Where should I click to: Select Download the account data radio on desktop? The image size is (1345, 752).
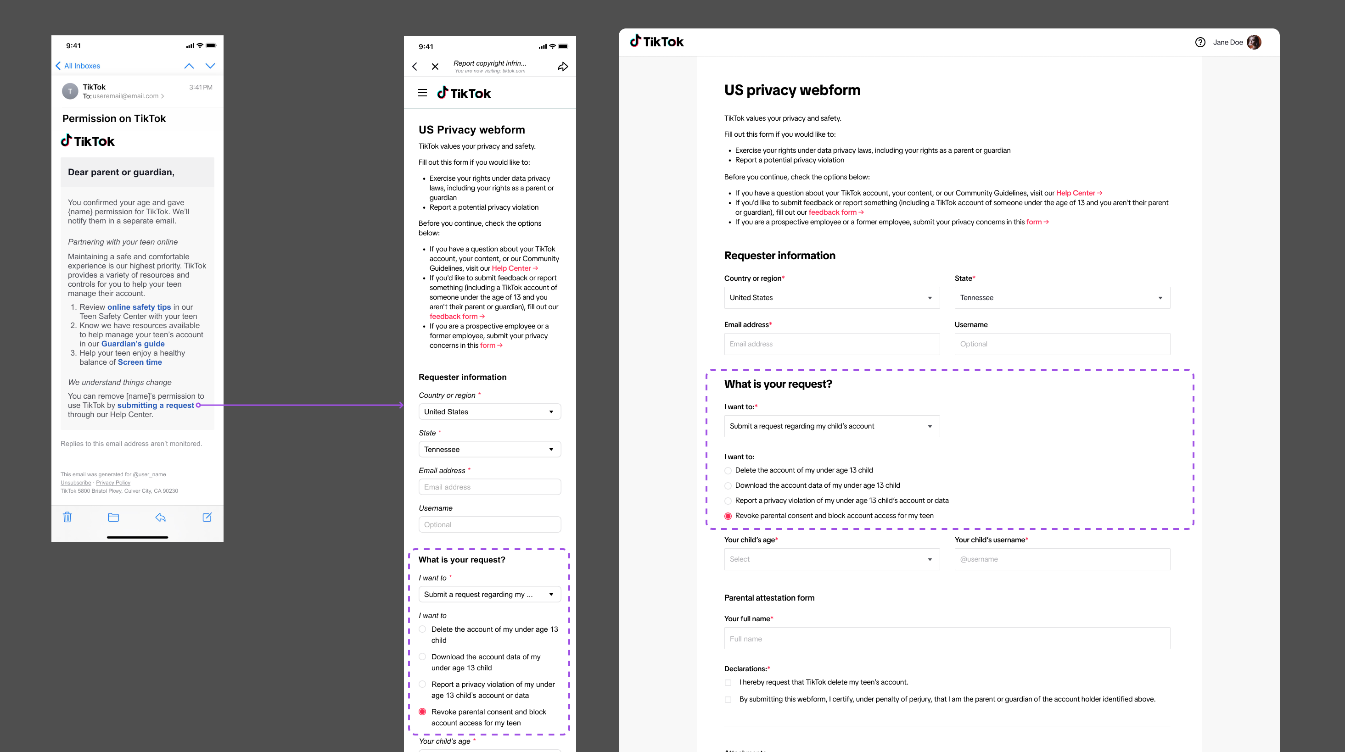coord(728,486)
